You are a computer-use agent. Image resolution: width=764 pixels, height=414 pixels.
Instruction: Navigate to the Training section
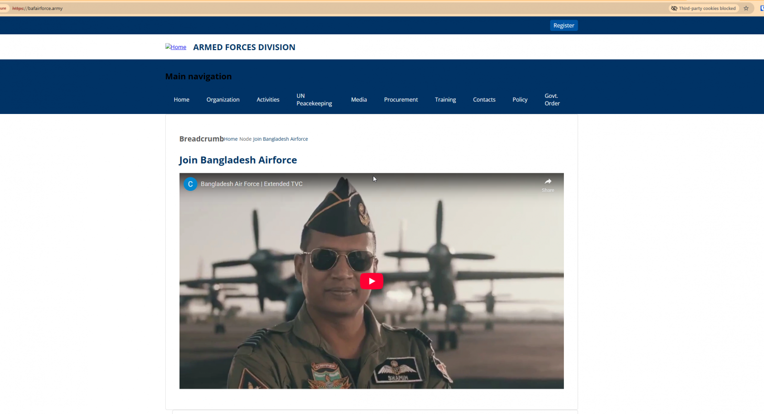tap(445, 100)
